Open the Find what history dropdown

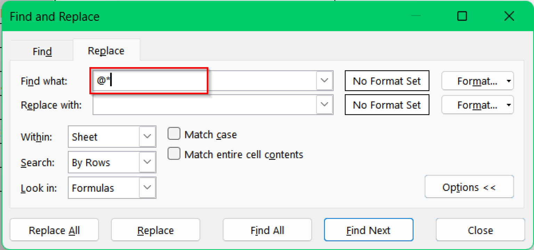pos(324,80)
